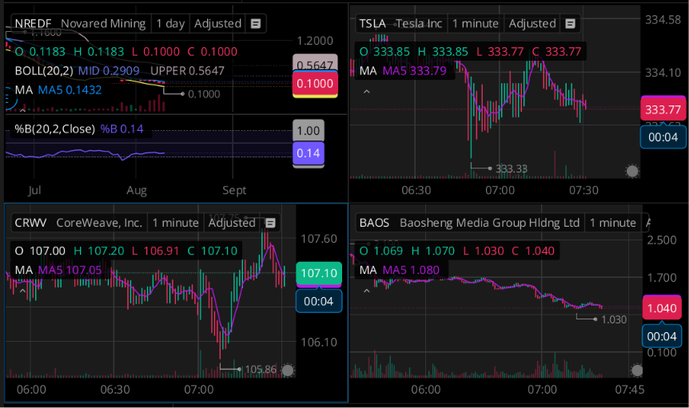This screenshot has width=689, height=408.
Task: Click CoreWeave, Inc. company name
Action: click(99, 223)
